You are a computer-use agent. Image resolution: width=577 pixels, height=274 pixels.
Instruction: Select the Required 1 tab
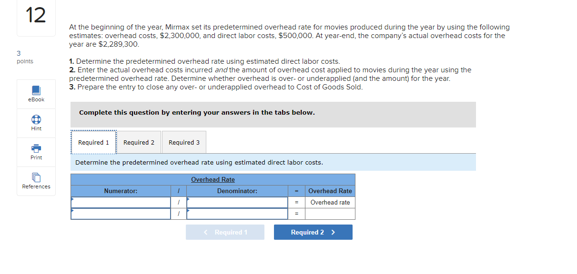[x=93, y=142]
